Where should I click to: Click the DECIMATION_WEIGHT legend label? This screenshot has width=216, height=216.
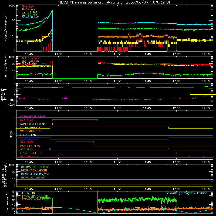(x=34, y=170)
